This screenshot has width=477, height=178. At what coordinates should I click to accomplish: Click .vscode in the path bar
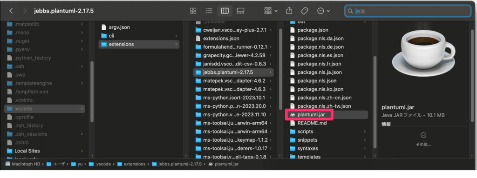pos(100,165)
